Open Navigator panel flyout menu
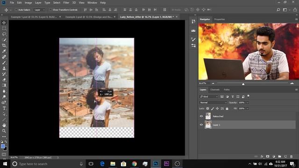This screenshot has width=299, height=168. [296, 19]
